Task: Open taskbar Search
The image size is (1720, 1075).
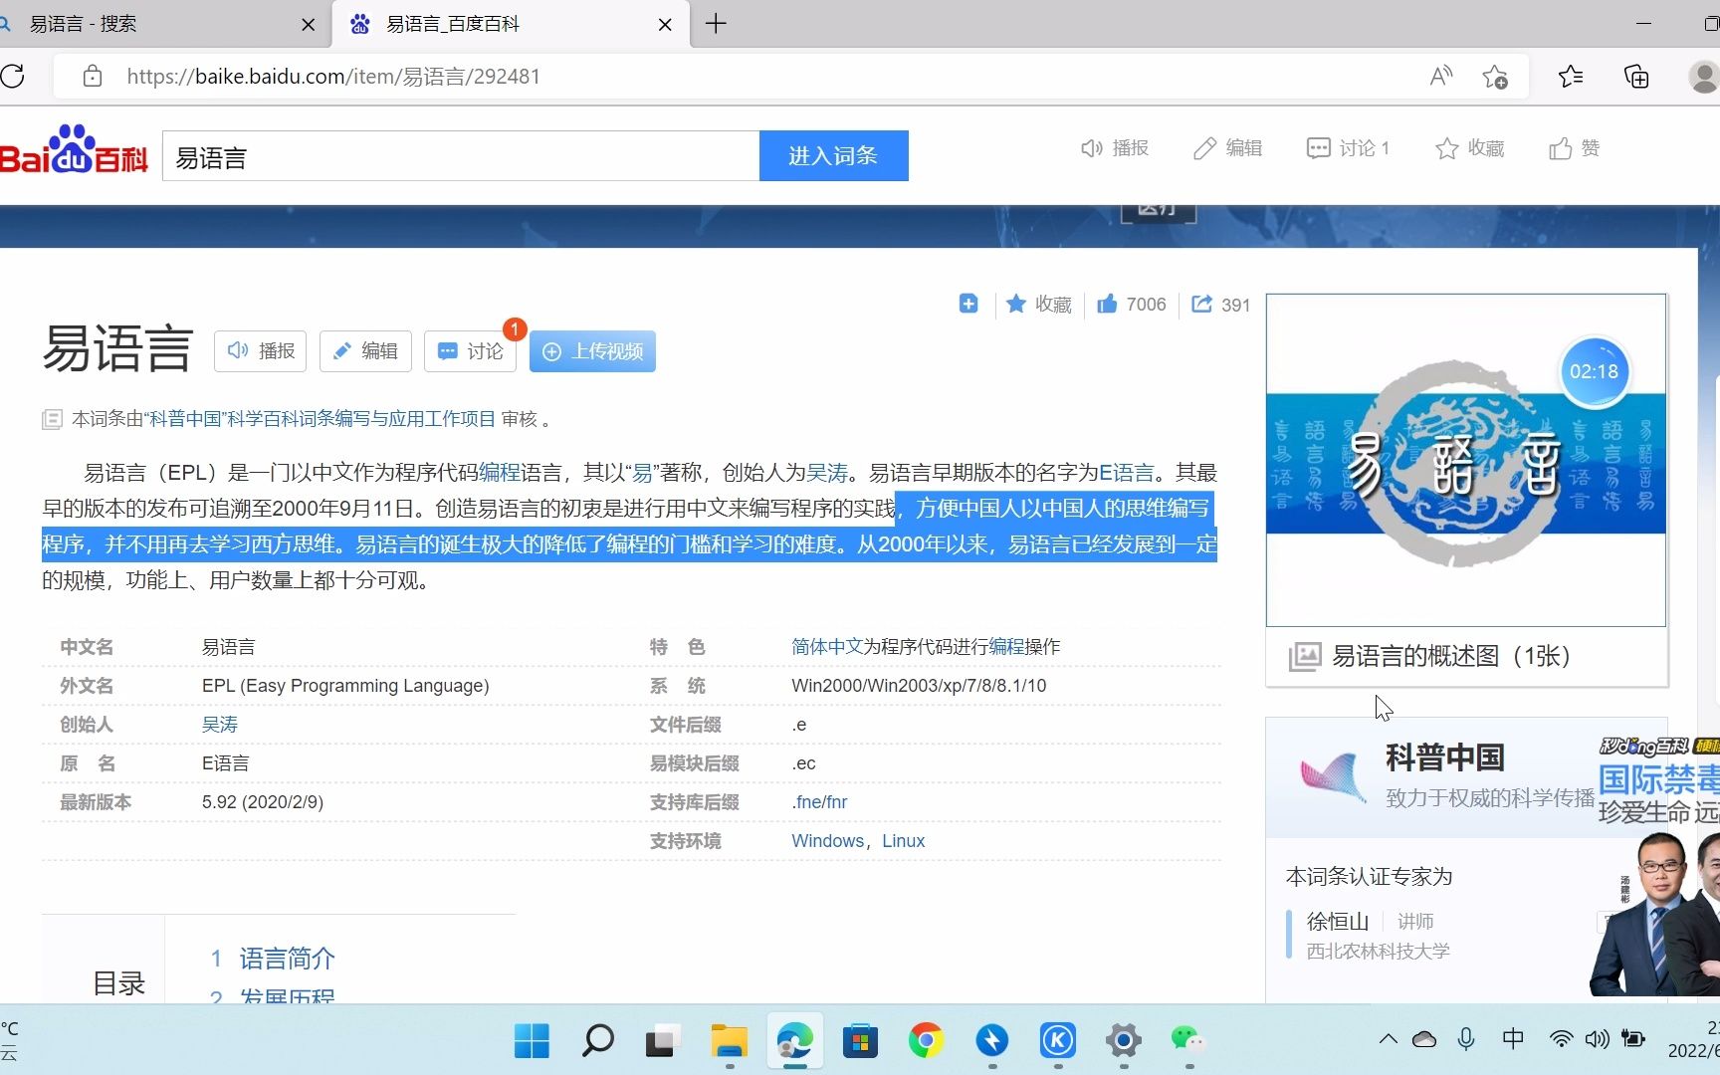Action: point(597,1041)
